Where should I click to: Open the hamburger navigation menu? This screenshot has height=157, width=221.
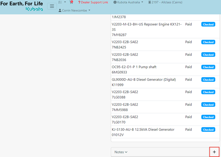[52, 6]
